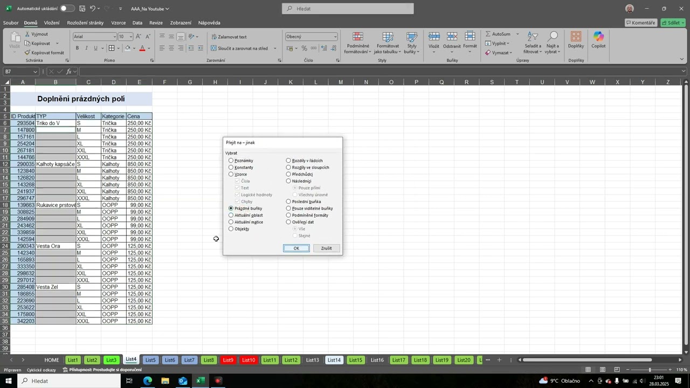Switch to the Vložení ribbon tab
The width and height of the screenshot is (690, 388).
(x=52, y=23)
